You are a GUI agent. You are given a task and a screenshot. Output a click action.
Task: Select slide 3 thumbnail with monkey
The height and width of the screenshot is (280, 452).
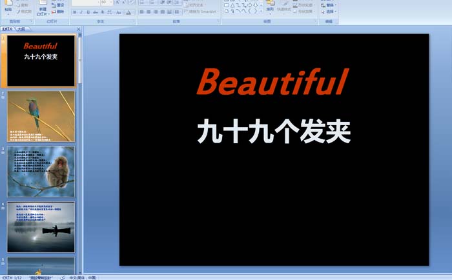coord(41,172)
